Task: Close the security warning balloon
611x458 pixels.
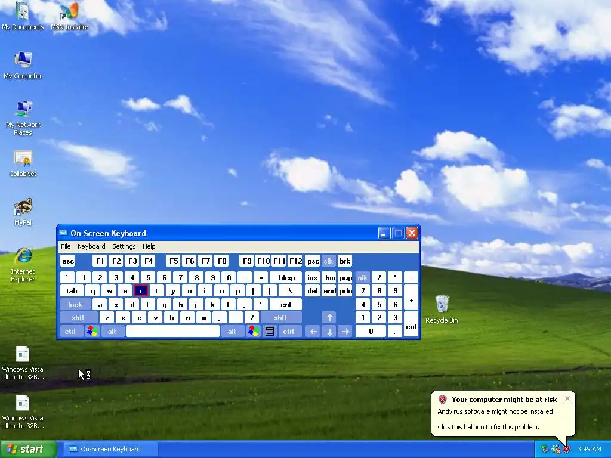Action: 567,398
